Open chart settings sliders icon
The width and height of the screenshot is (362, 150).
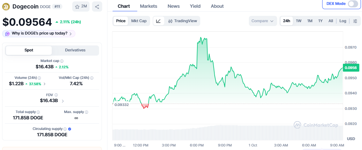click(355, 21)
